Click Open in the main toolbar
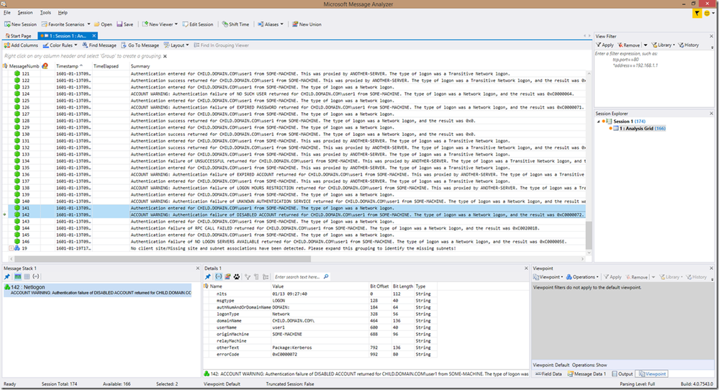The height and width of the screenshot is (390, 719). click(103, 24)
